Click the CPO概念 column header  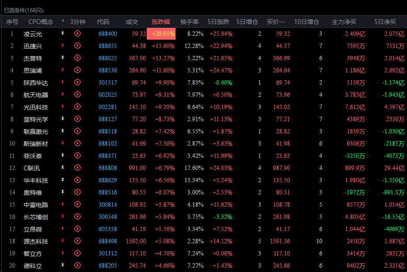(41, 22)
